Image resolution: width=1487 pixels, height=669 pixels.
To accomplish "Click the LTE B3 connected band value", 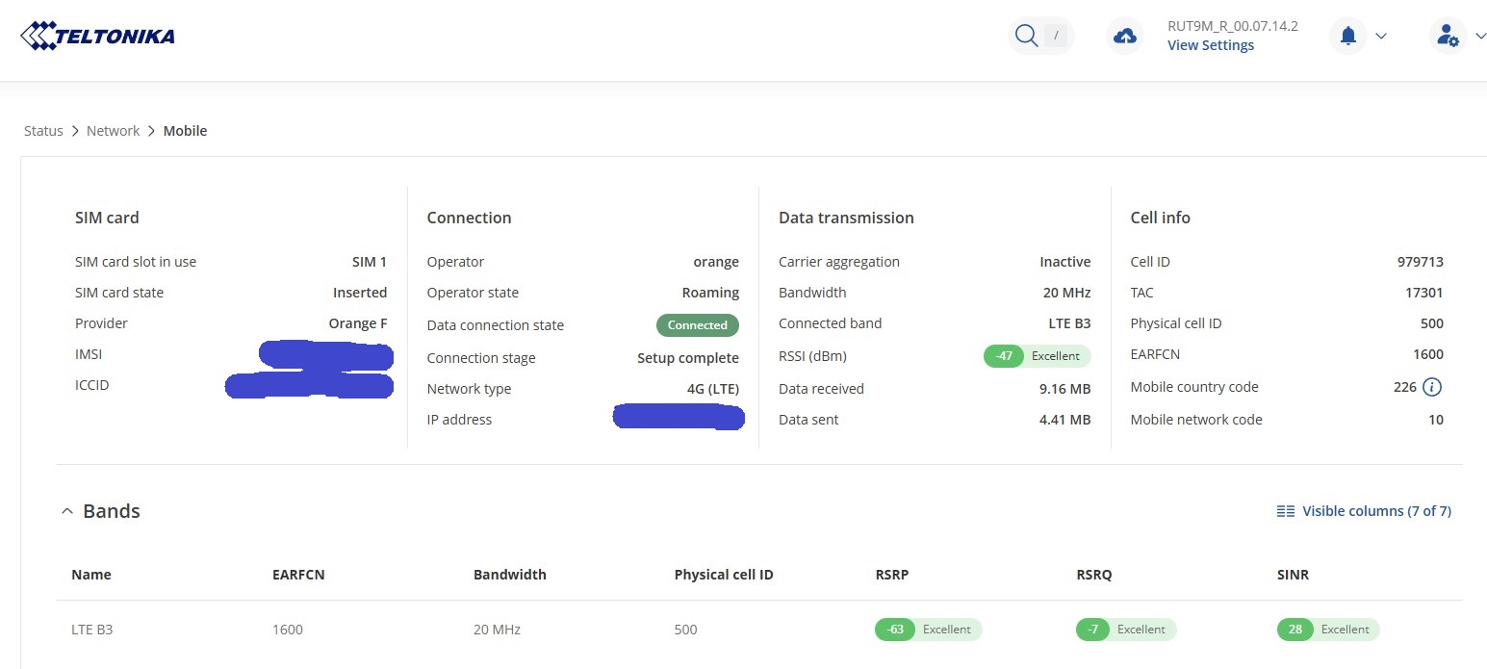I will pyautogui.click(x=1069, y=323).
